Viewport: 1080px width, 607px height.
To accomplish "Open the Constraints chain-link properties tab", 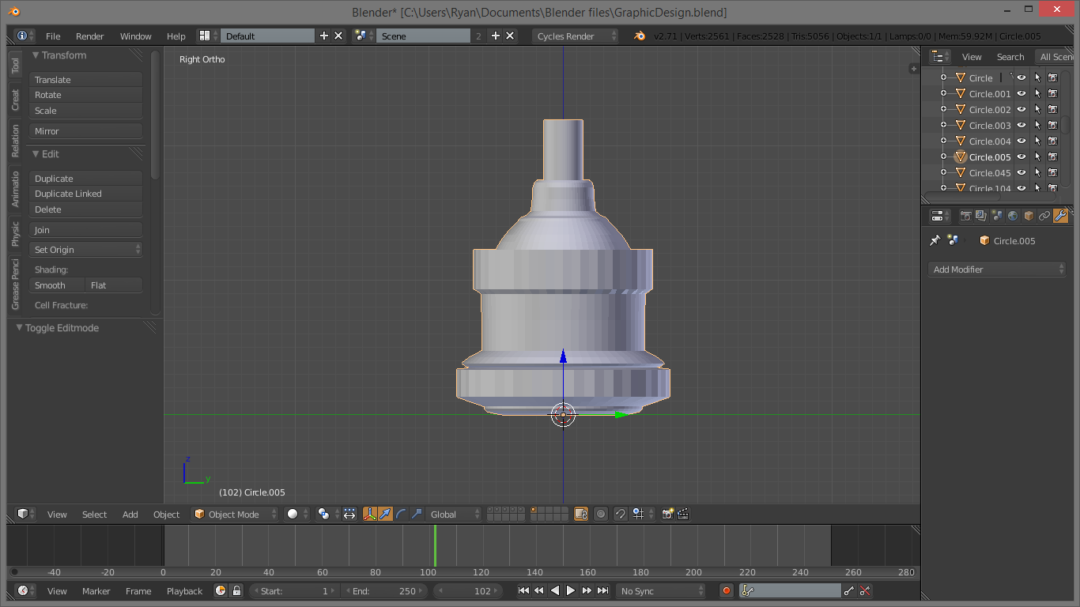I will tap(1044, 216).
